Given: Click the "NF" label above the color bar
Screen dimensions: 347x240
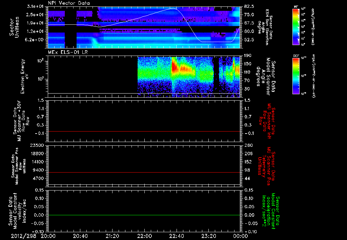Looking at the screenshot, I should [x=296, y=7].
